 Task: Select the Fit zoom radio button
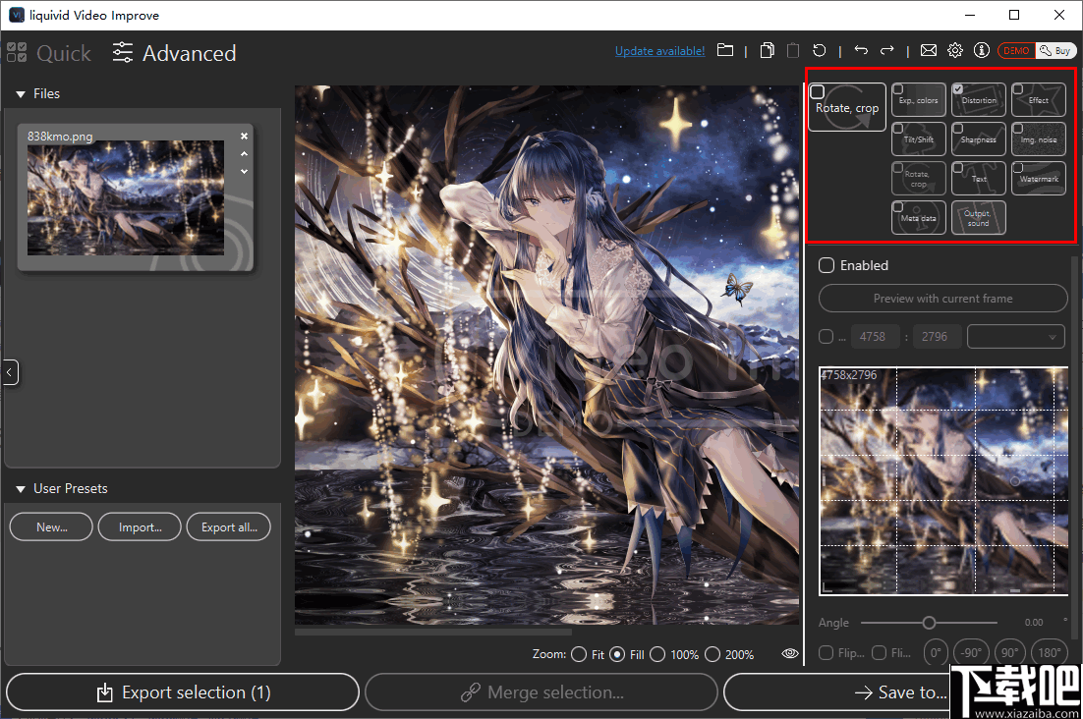pyautogui.click(x=578, y=654)
